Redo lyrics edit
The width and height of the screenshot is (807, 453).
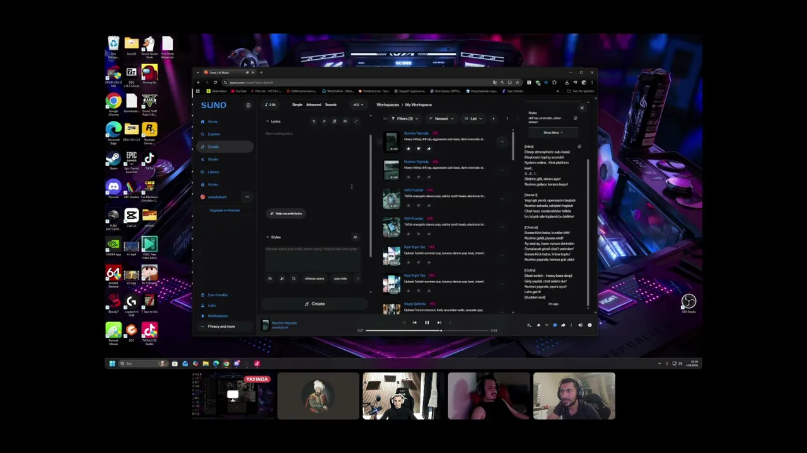323,121
